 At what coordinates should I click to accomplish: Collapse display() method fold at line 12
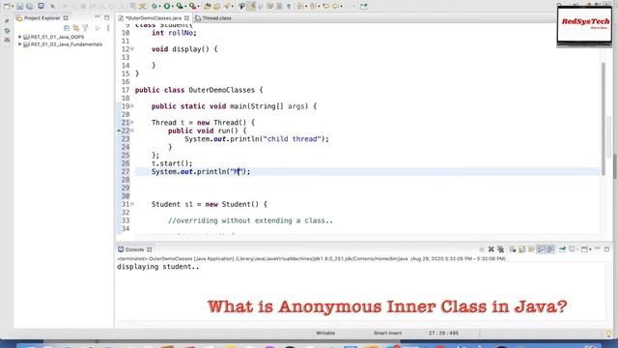[132, 49]
